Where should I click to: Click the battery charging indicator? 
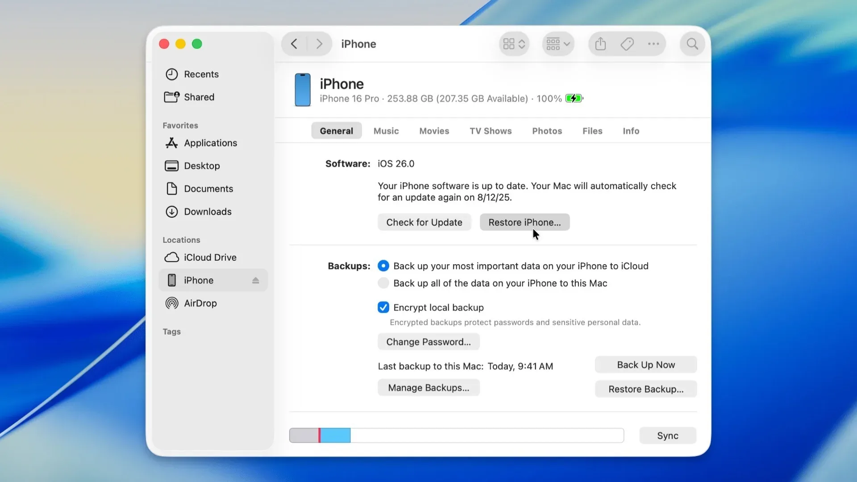pyautogui.click(x=574, y=99)
